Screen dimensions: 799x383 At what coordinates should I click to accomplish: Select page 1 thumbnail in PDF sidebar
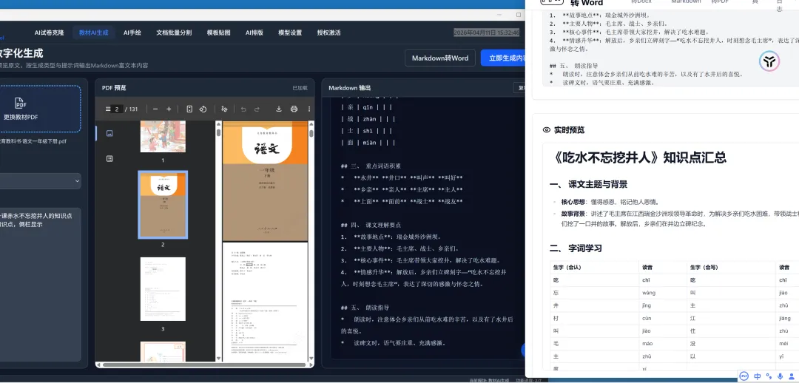[x=163, y=137]
